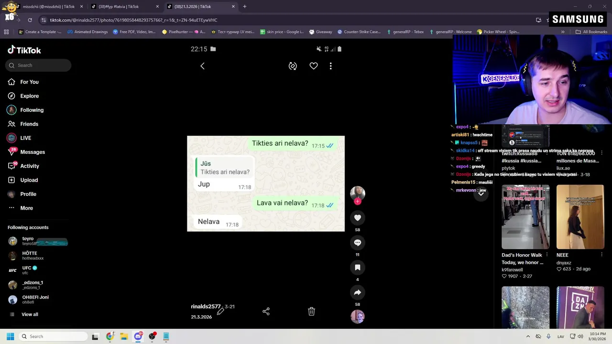Screen dimensions: 612x344
Task: Open OH8EFI Joni following account
Action: (x=29, y=300)
